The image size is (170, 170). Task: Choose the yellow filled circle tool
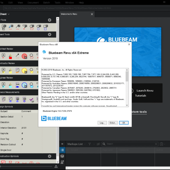pos(24,71)
